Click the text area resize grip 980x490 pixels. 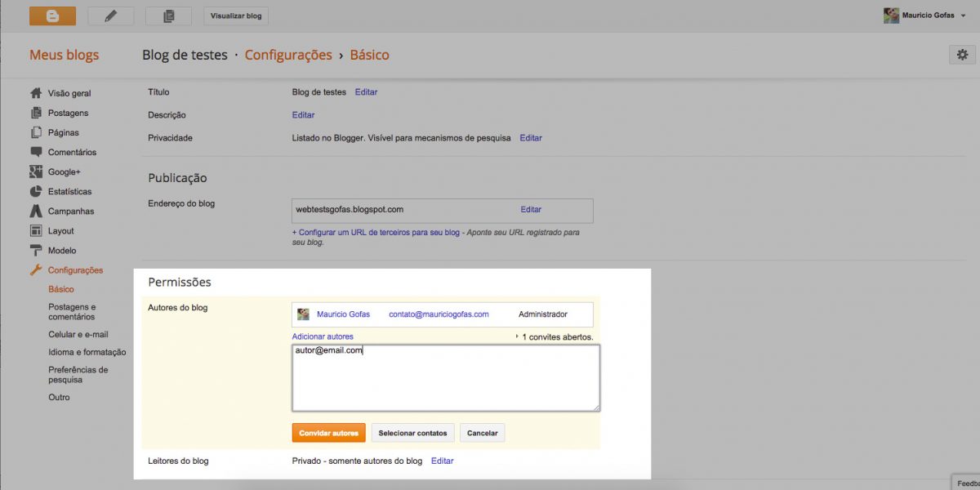click(x=595, y=407)
